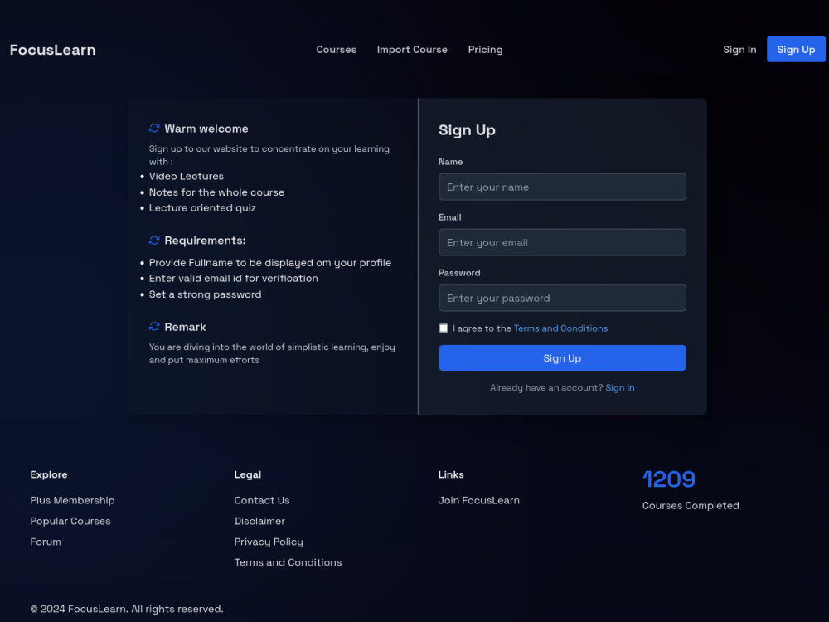829x622 pixels.
Task: Open Popular Courses footer link
Action: (x=70, y=521)
